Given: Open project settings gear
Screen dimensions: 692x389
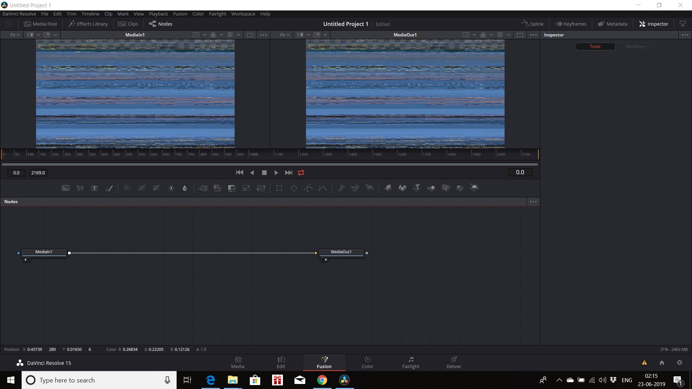Looking at the screenshot, I should click(679, 363).
